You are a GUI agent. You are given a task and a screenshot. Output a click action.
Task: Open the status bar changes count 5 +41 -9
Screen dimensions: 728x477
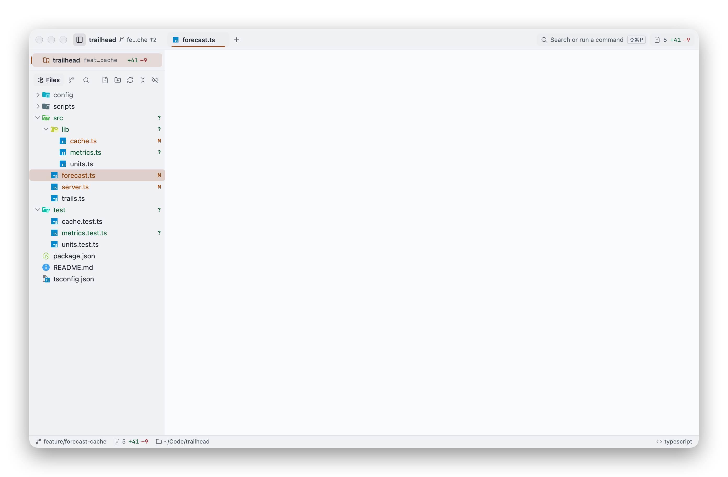coord(131,441)
